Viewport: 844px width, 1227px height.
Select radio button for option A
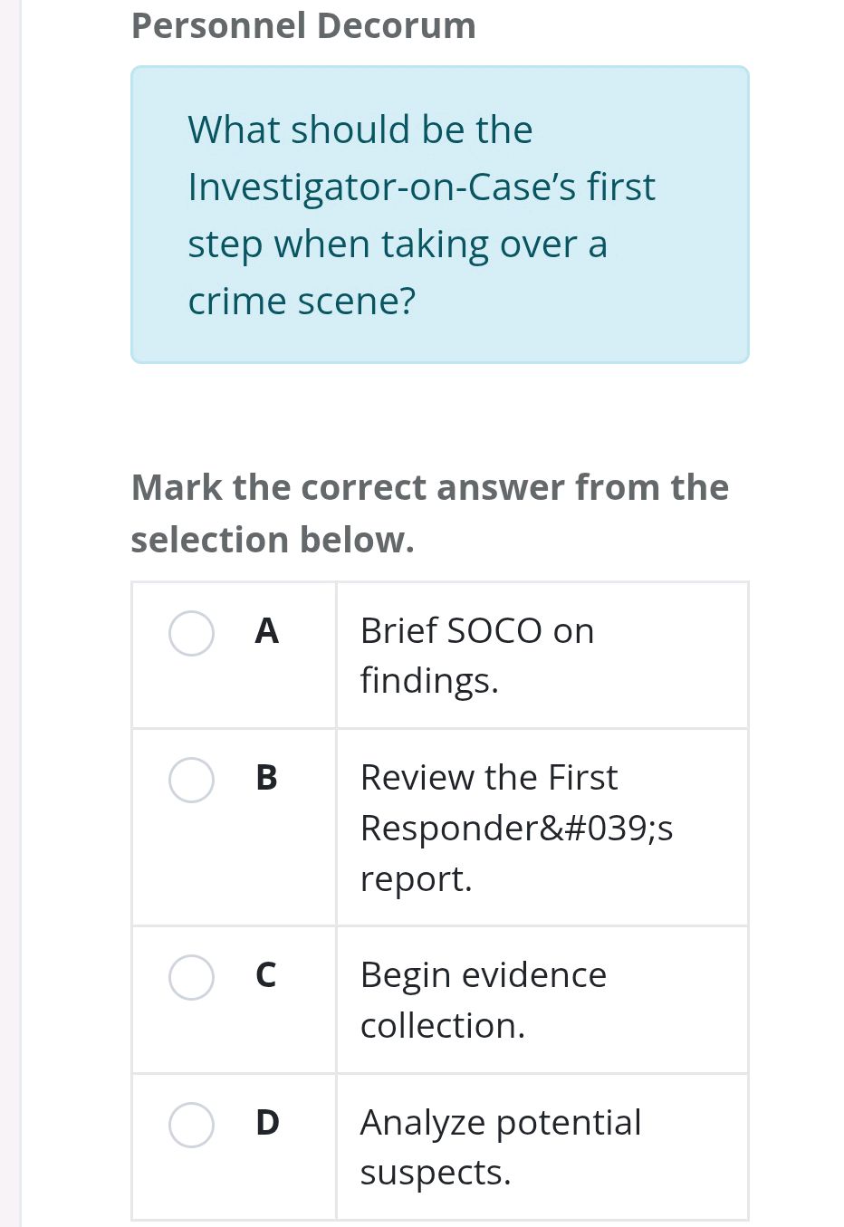tap(191, 634)
